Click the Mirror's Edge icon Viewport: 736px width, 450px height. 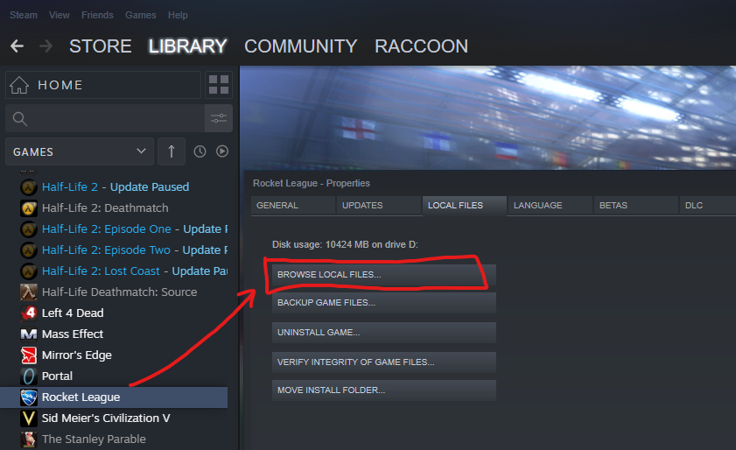coord(29,355)
